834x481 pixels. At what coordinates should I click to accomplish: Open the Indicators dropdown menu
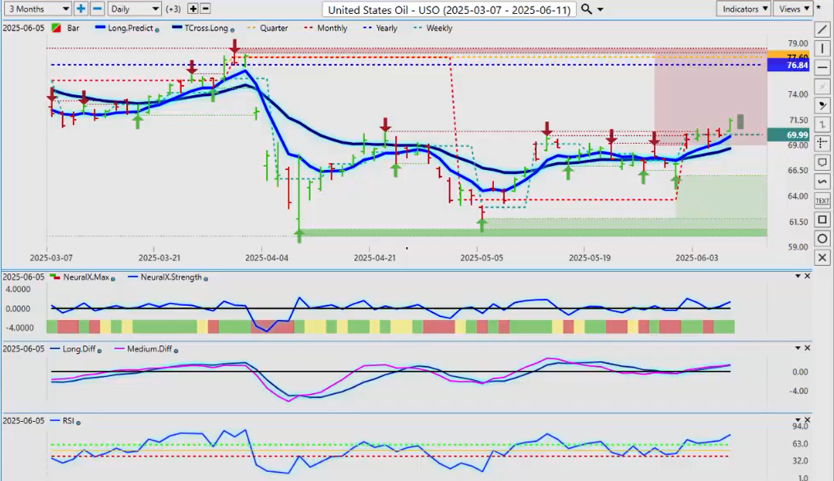pyautogui.click(x=744, y=8)
